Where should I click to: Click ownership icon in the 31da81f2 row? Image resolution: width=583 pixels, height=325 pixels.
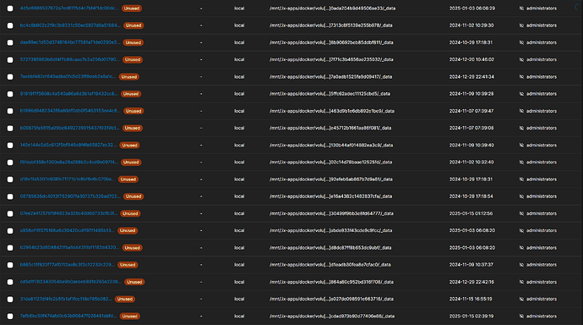point(521,299)
